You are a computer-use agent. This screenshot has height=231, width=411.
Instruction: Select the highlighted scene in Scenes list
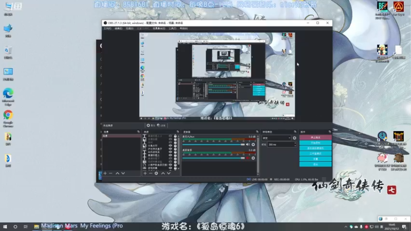coord(121,136)
